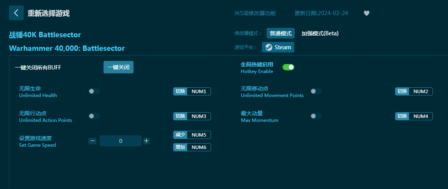
Task: Increase game speed with plus button
Action: pyautogui.click(x=147, y=141)
